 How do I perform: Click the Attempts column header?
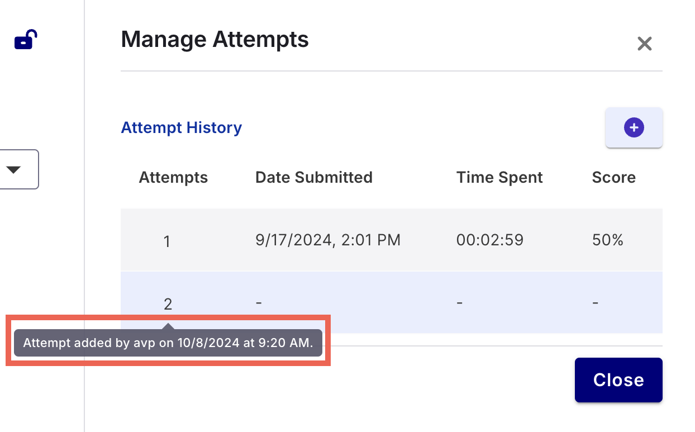(173, 178)
